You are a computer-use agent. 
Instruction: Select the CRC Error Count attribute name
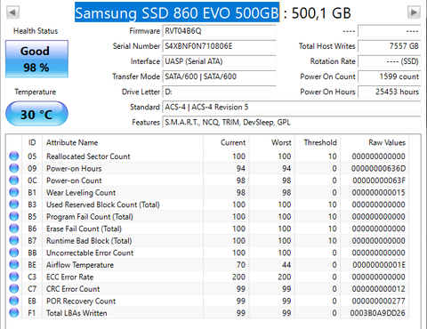pyautogui.click(x=73, y=289)
